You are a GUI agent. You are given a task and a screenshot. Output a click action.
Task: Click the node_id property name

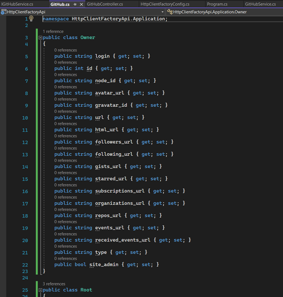click(x=105, y=81)
